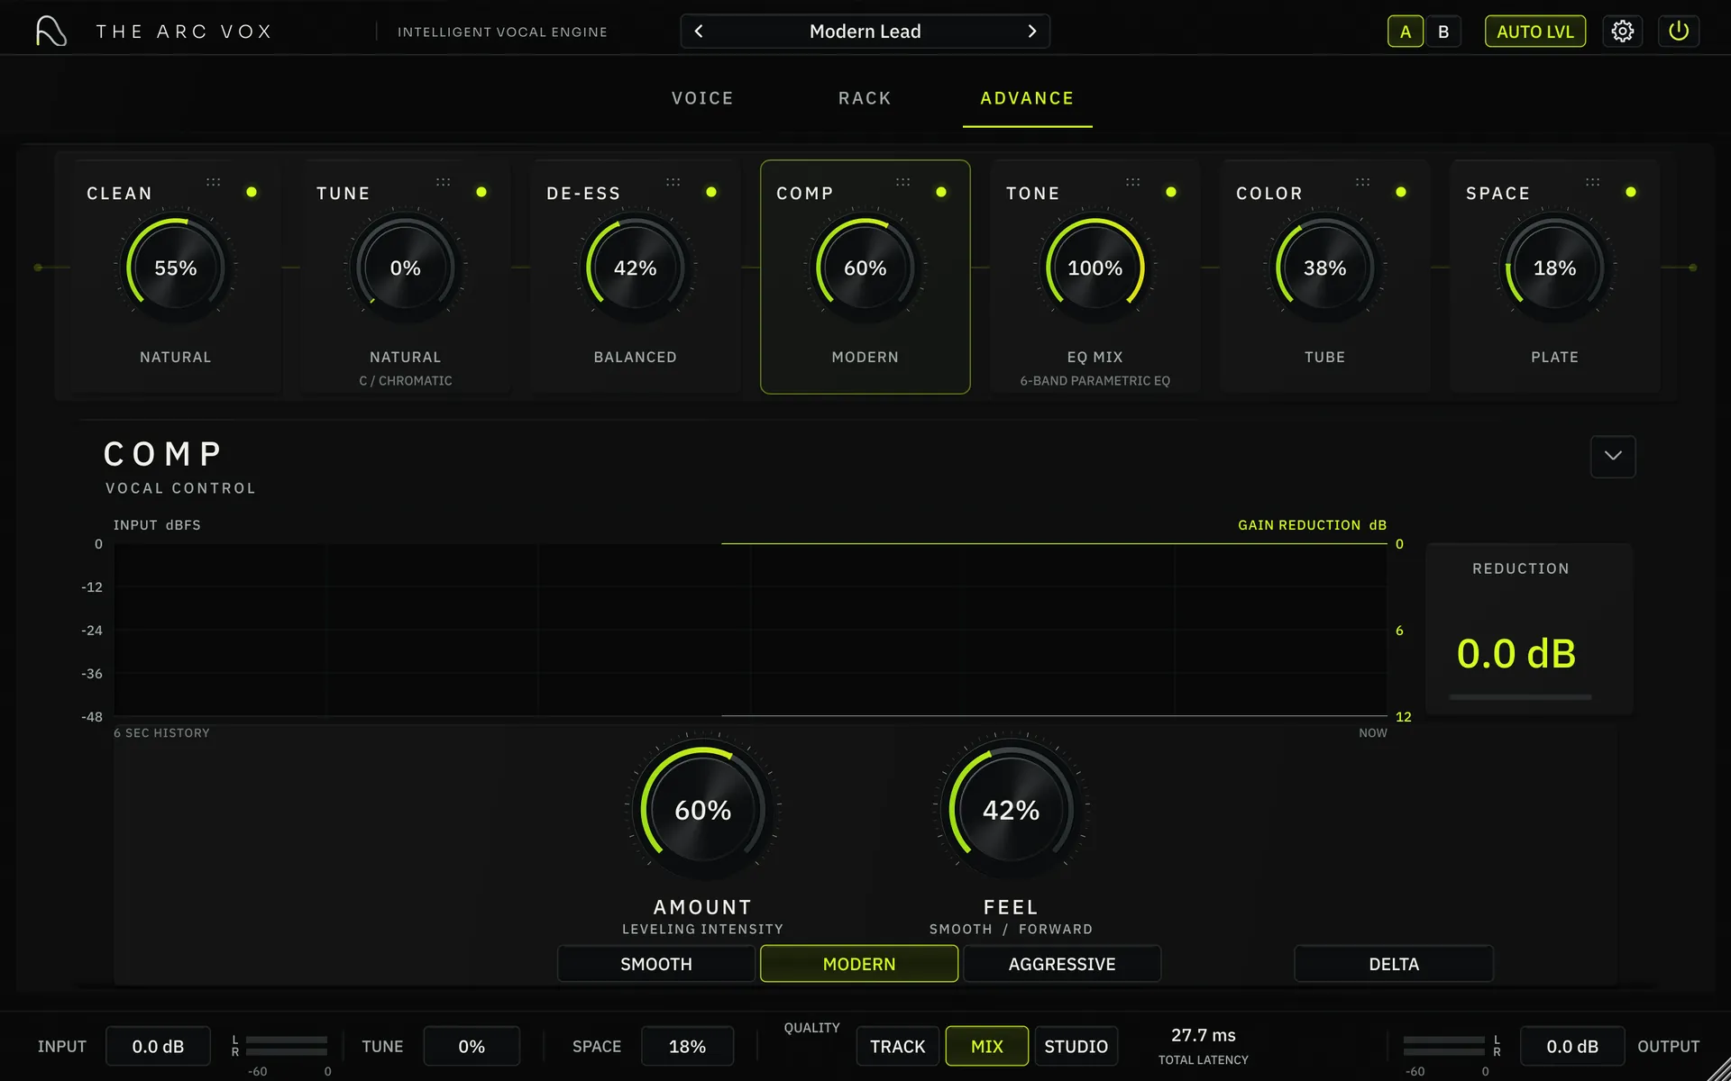Click the TONE module drag handle dots
Image resolution: width=1731 pixels, height=1081 pixels.
pos(1132,182)
